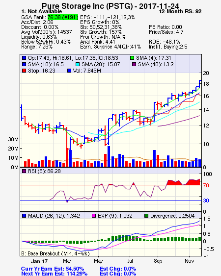Click the highlighted GSA Rank 76.39 (#191) value
This screenshot has width=221, height=276.
tap(63, 17)
